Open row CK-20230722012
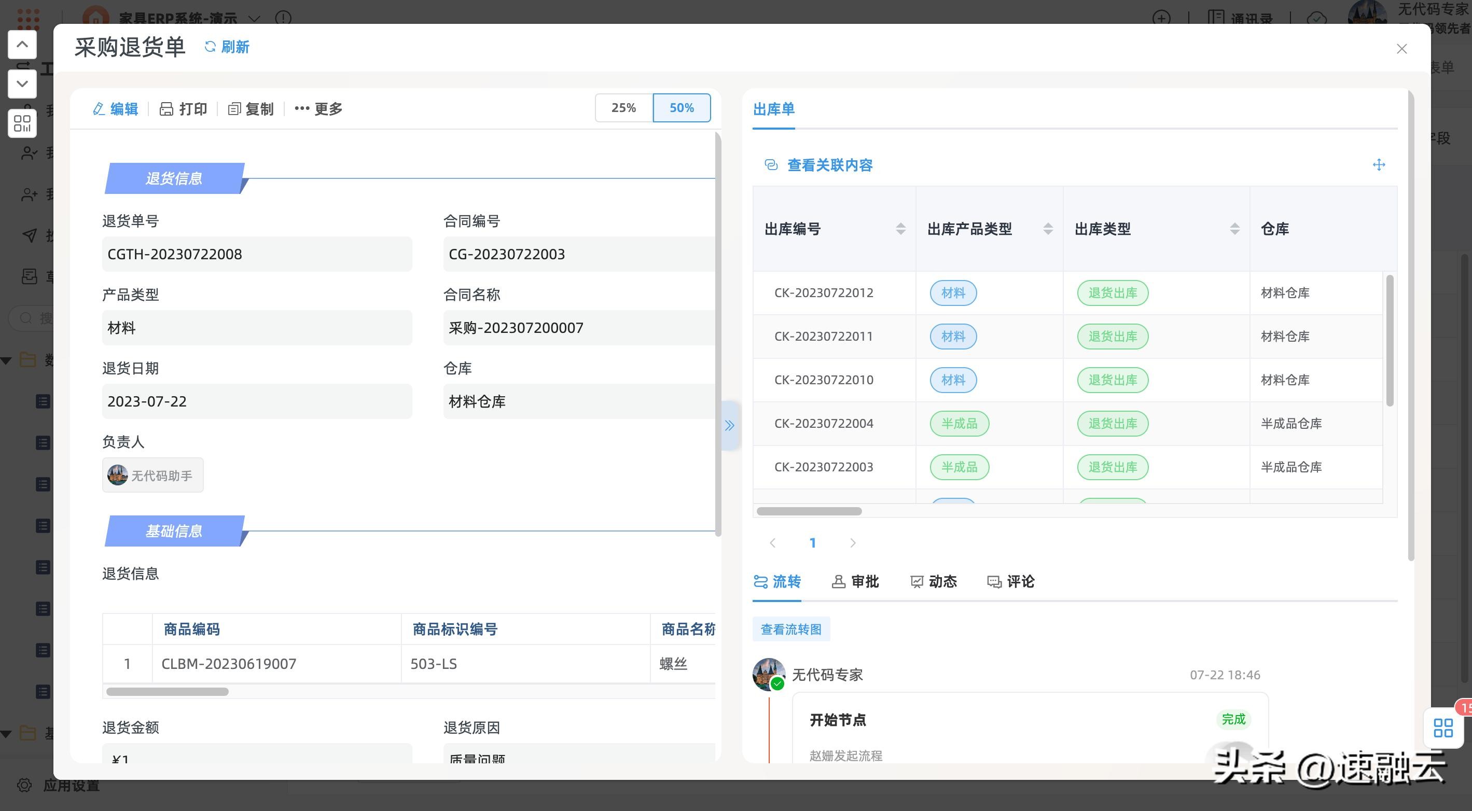Screen dimensions: 1472x811 (x=1067, y=292)
